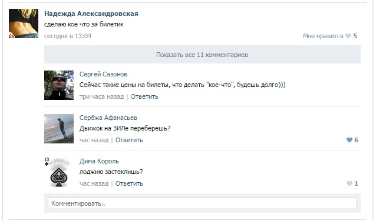This screenshot has height=221, width=376.
Task: Open post timestamp сегодня в 13:04
Action: [x=68, y=36]
